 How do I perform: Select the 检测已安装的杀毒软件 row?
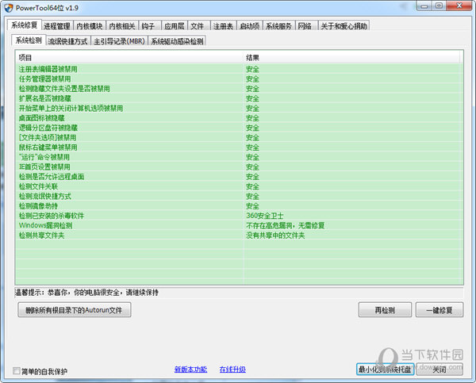click(x=240, y=216)
